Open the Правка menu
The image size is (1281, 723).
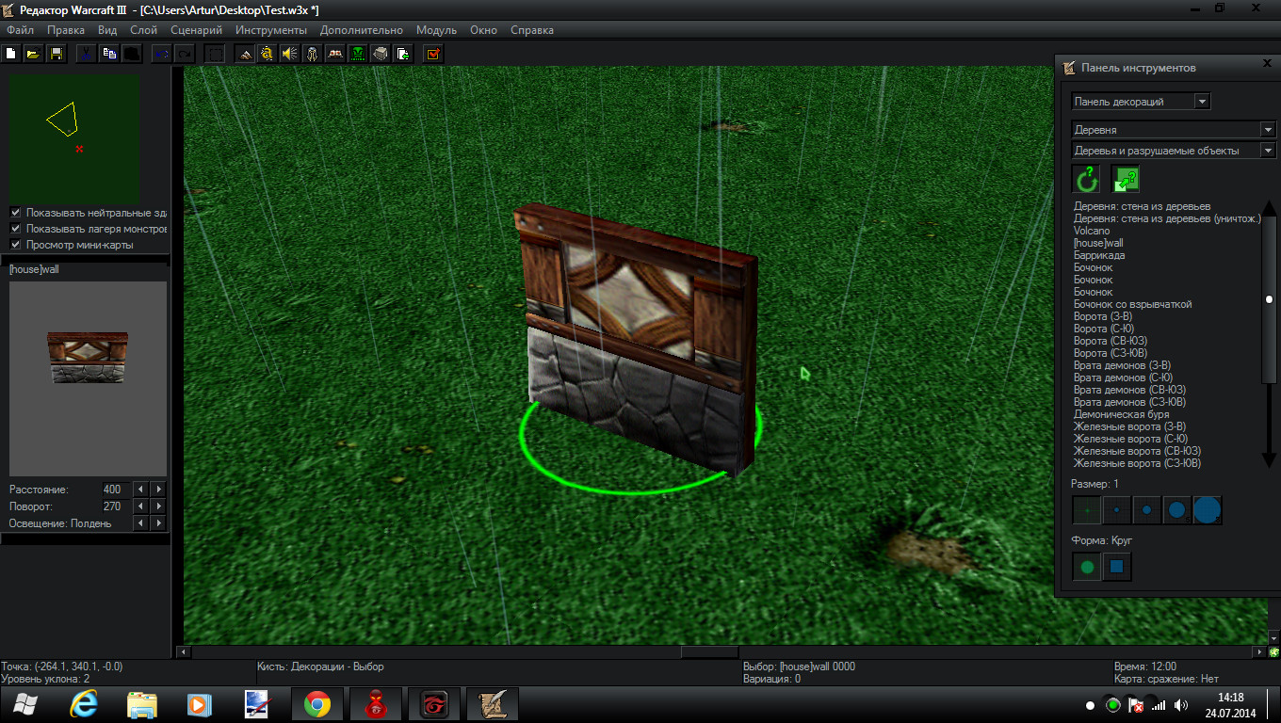click(66, 30)
